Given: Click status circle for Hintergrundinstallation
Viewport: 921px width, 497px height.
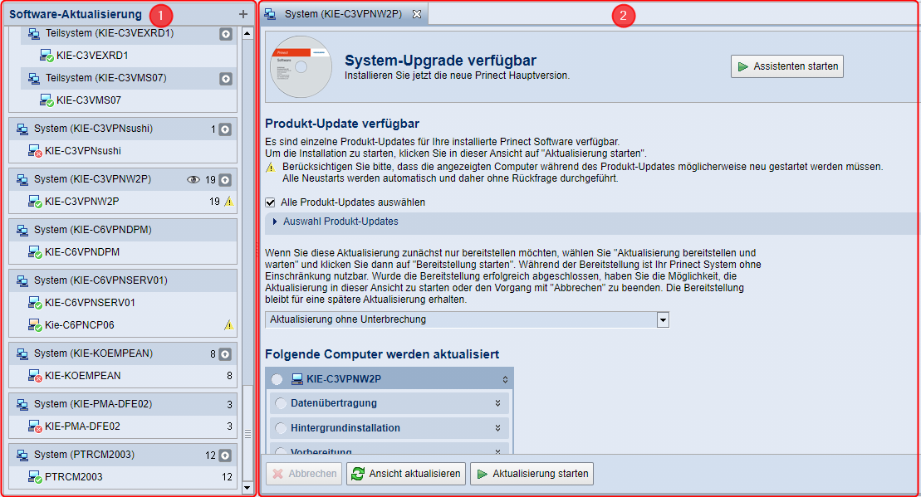Looking at the screenshot, I should (x=281, y=428).
